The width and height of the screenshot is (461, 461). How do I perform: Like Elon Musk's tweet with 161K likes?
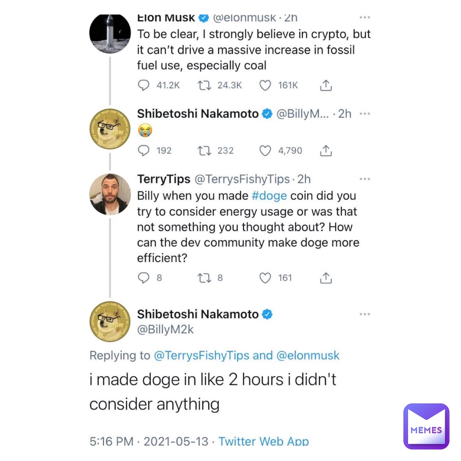click(x=265, y=86)
